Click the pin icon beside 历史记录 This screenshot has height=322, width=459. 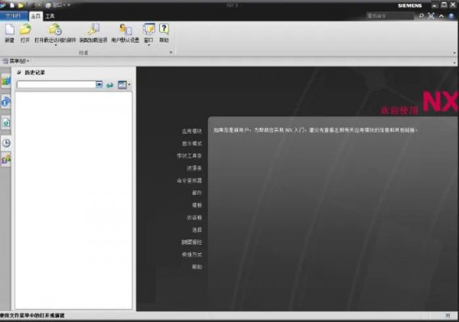click(19, 73)
